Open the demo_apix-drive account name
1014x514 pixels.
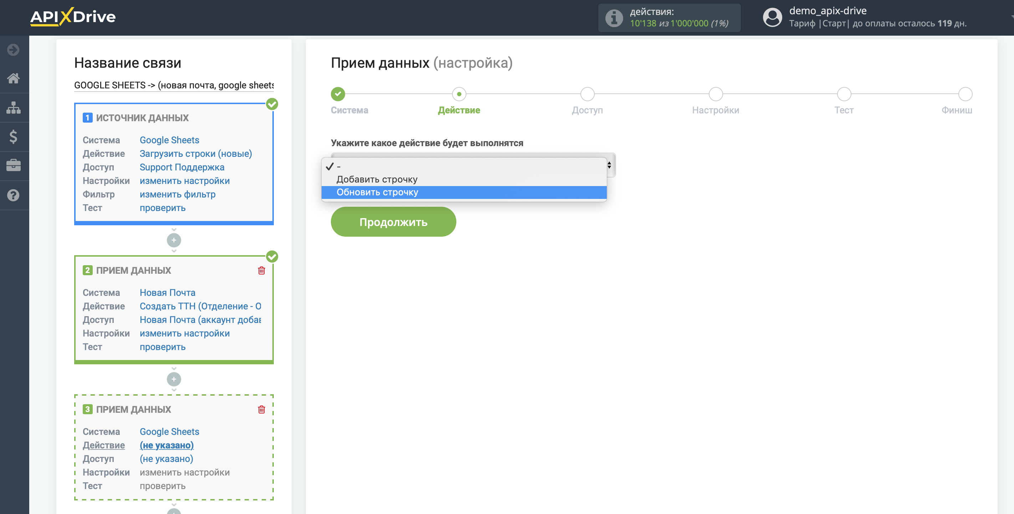828,11
